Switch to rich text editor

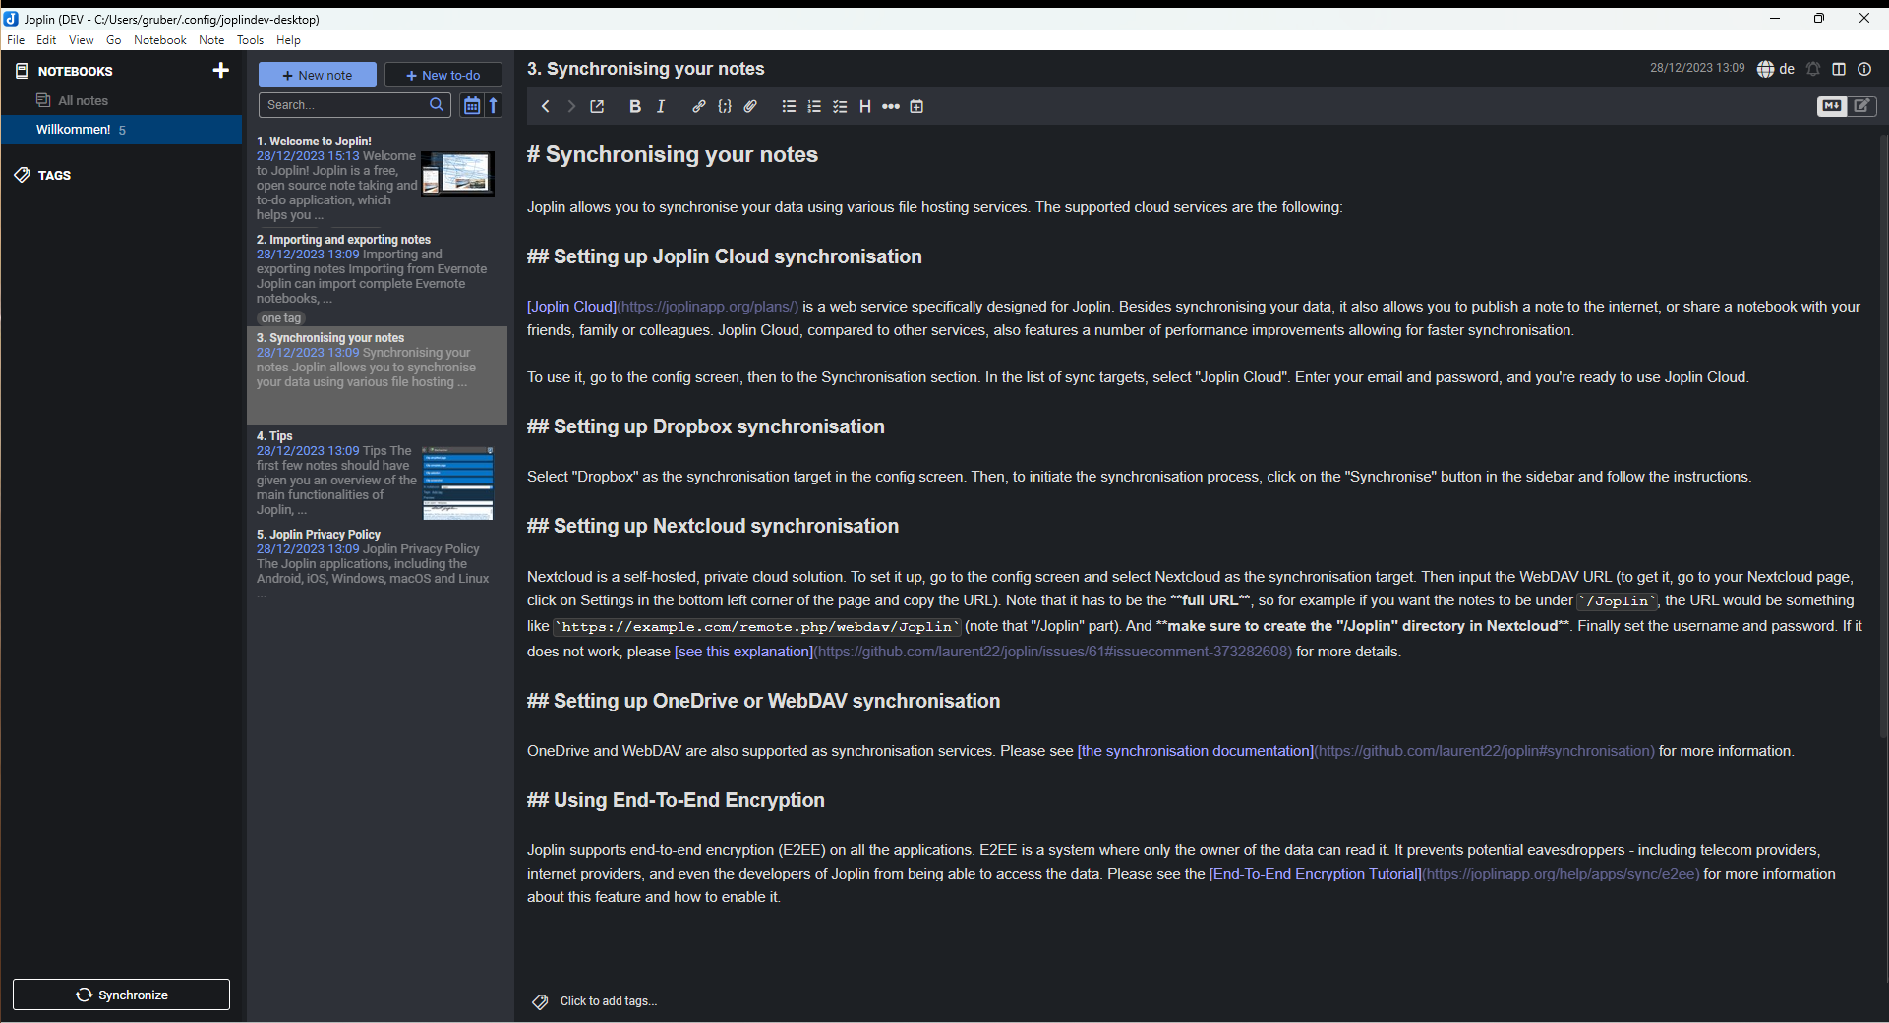[1862, 106]
